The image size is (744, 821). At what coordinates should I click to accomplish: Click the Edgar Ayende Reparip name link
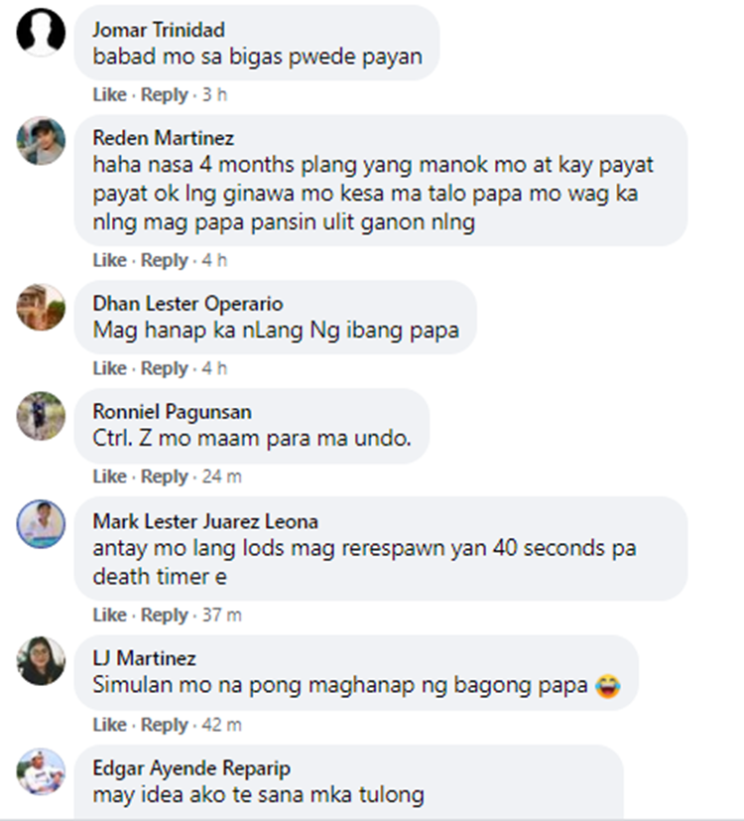(191, 768)
